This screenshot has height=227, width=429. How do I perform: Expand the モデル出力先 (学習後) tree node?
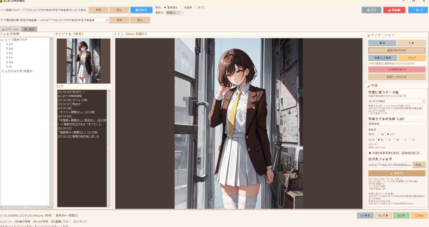point(3,71)
